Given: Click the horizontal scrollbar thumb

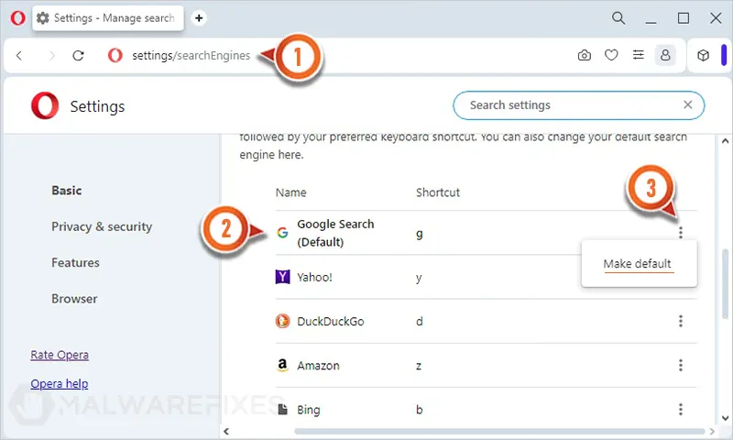Looking at the screenshot, I should pyautogui.click(x=499, y=431).
